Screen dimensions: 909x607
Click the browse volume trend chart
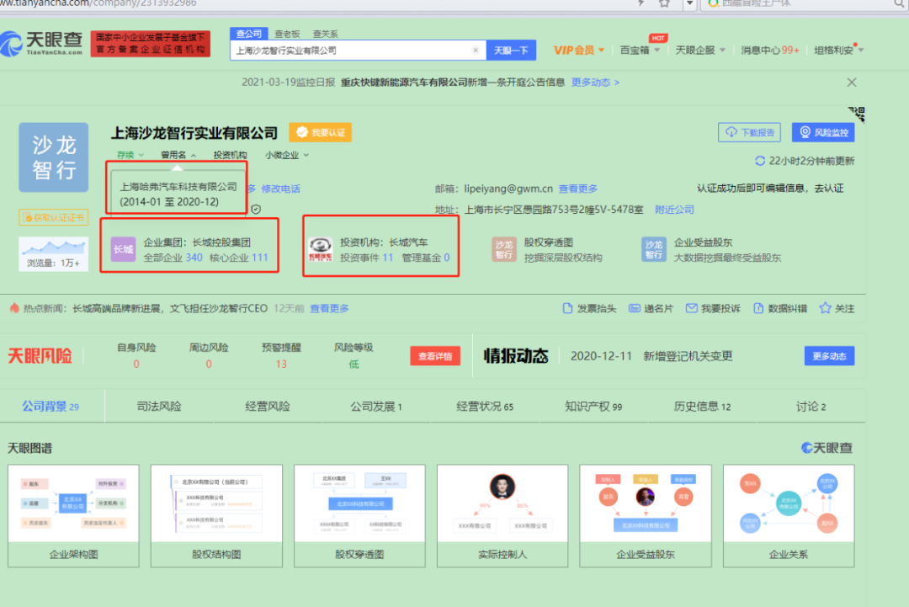53,247
